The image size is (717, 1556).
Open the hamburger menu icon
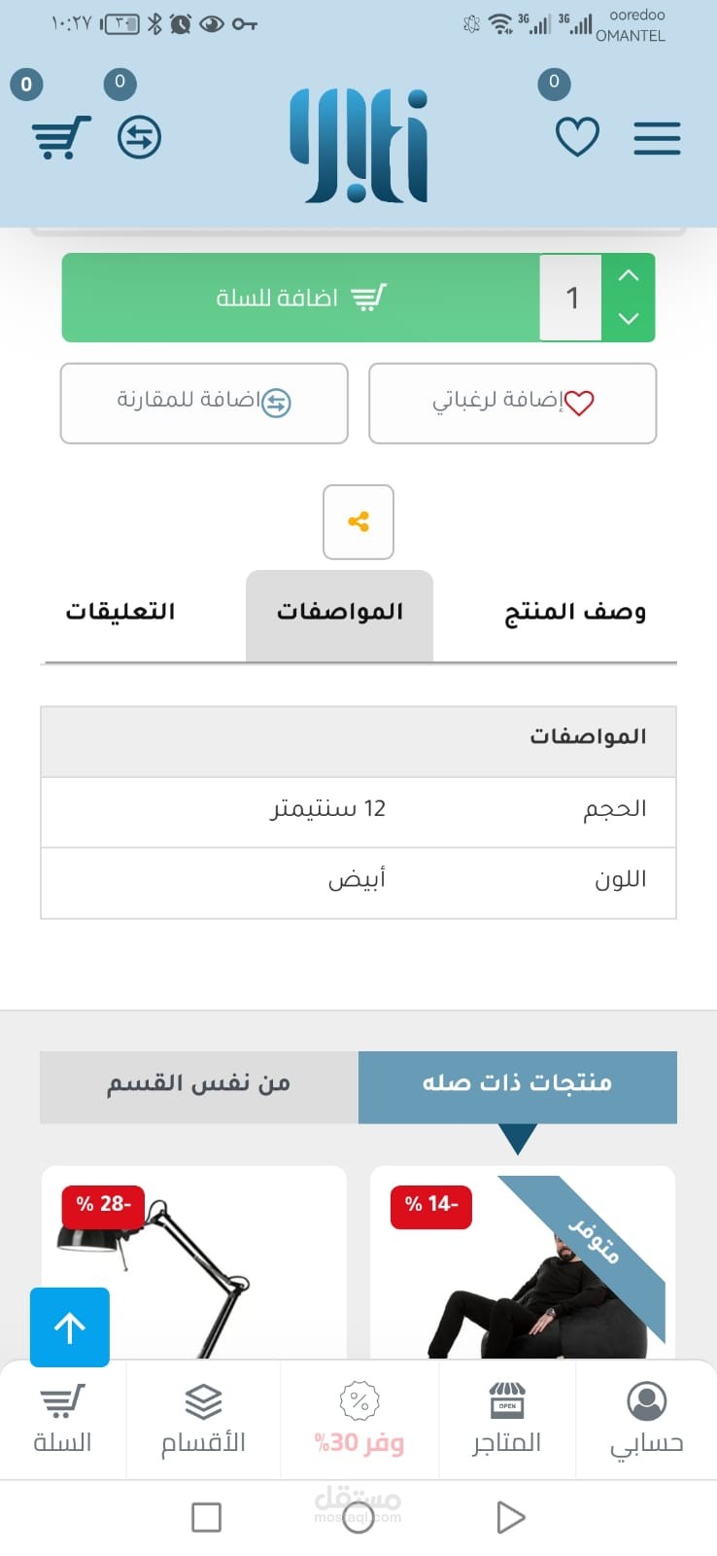(x=657, y=138)
